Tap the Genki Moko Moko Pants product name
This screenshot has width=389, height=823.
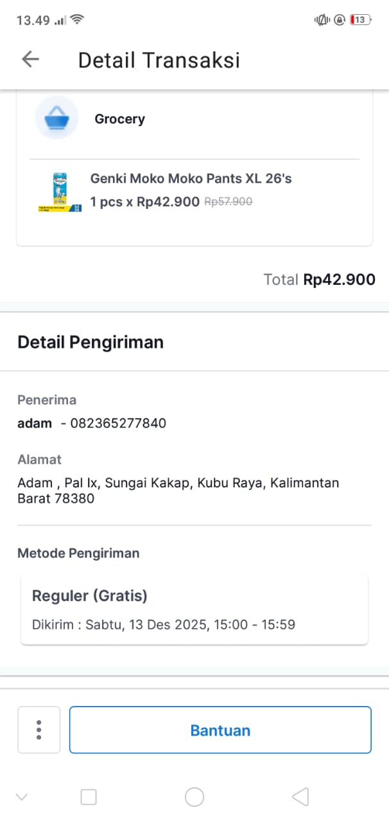point(191,178)
